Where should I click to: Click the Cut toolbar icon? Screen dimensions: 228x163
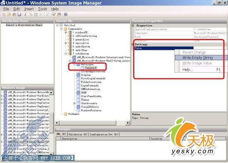pyautogui.click(x=25, y=14)
